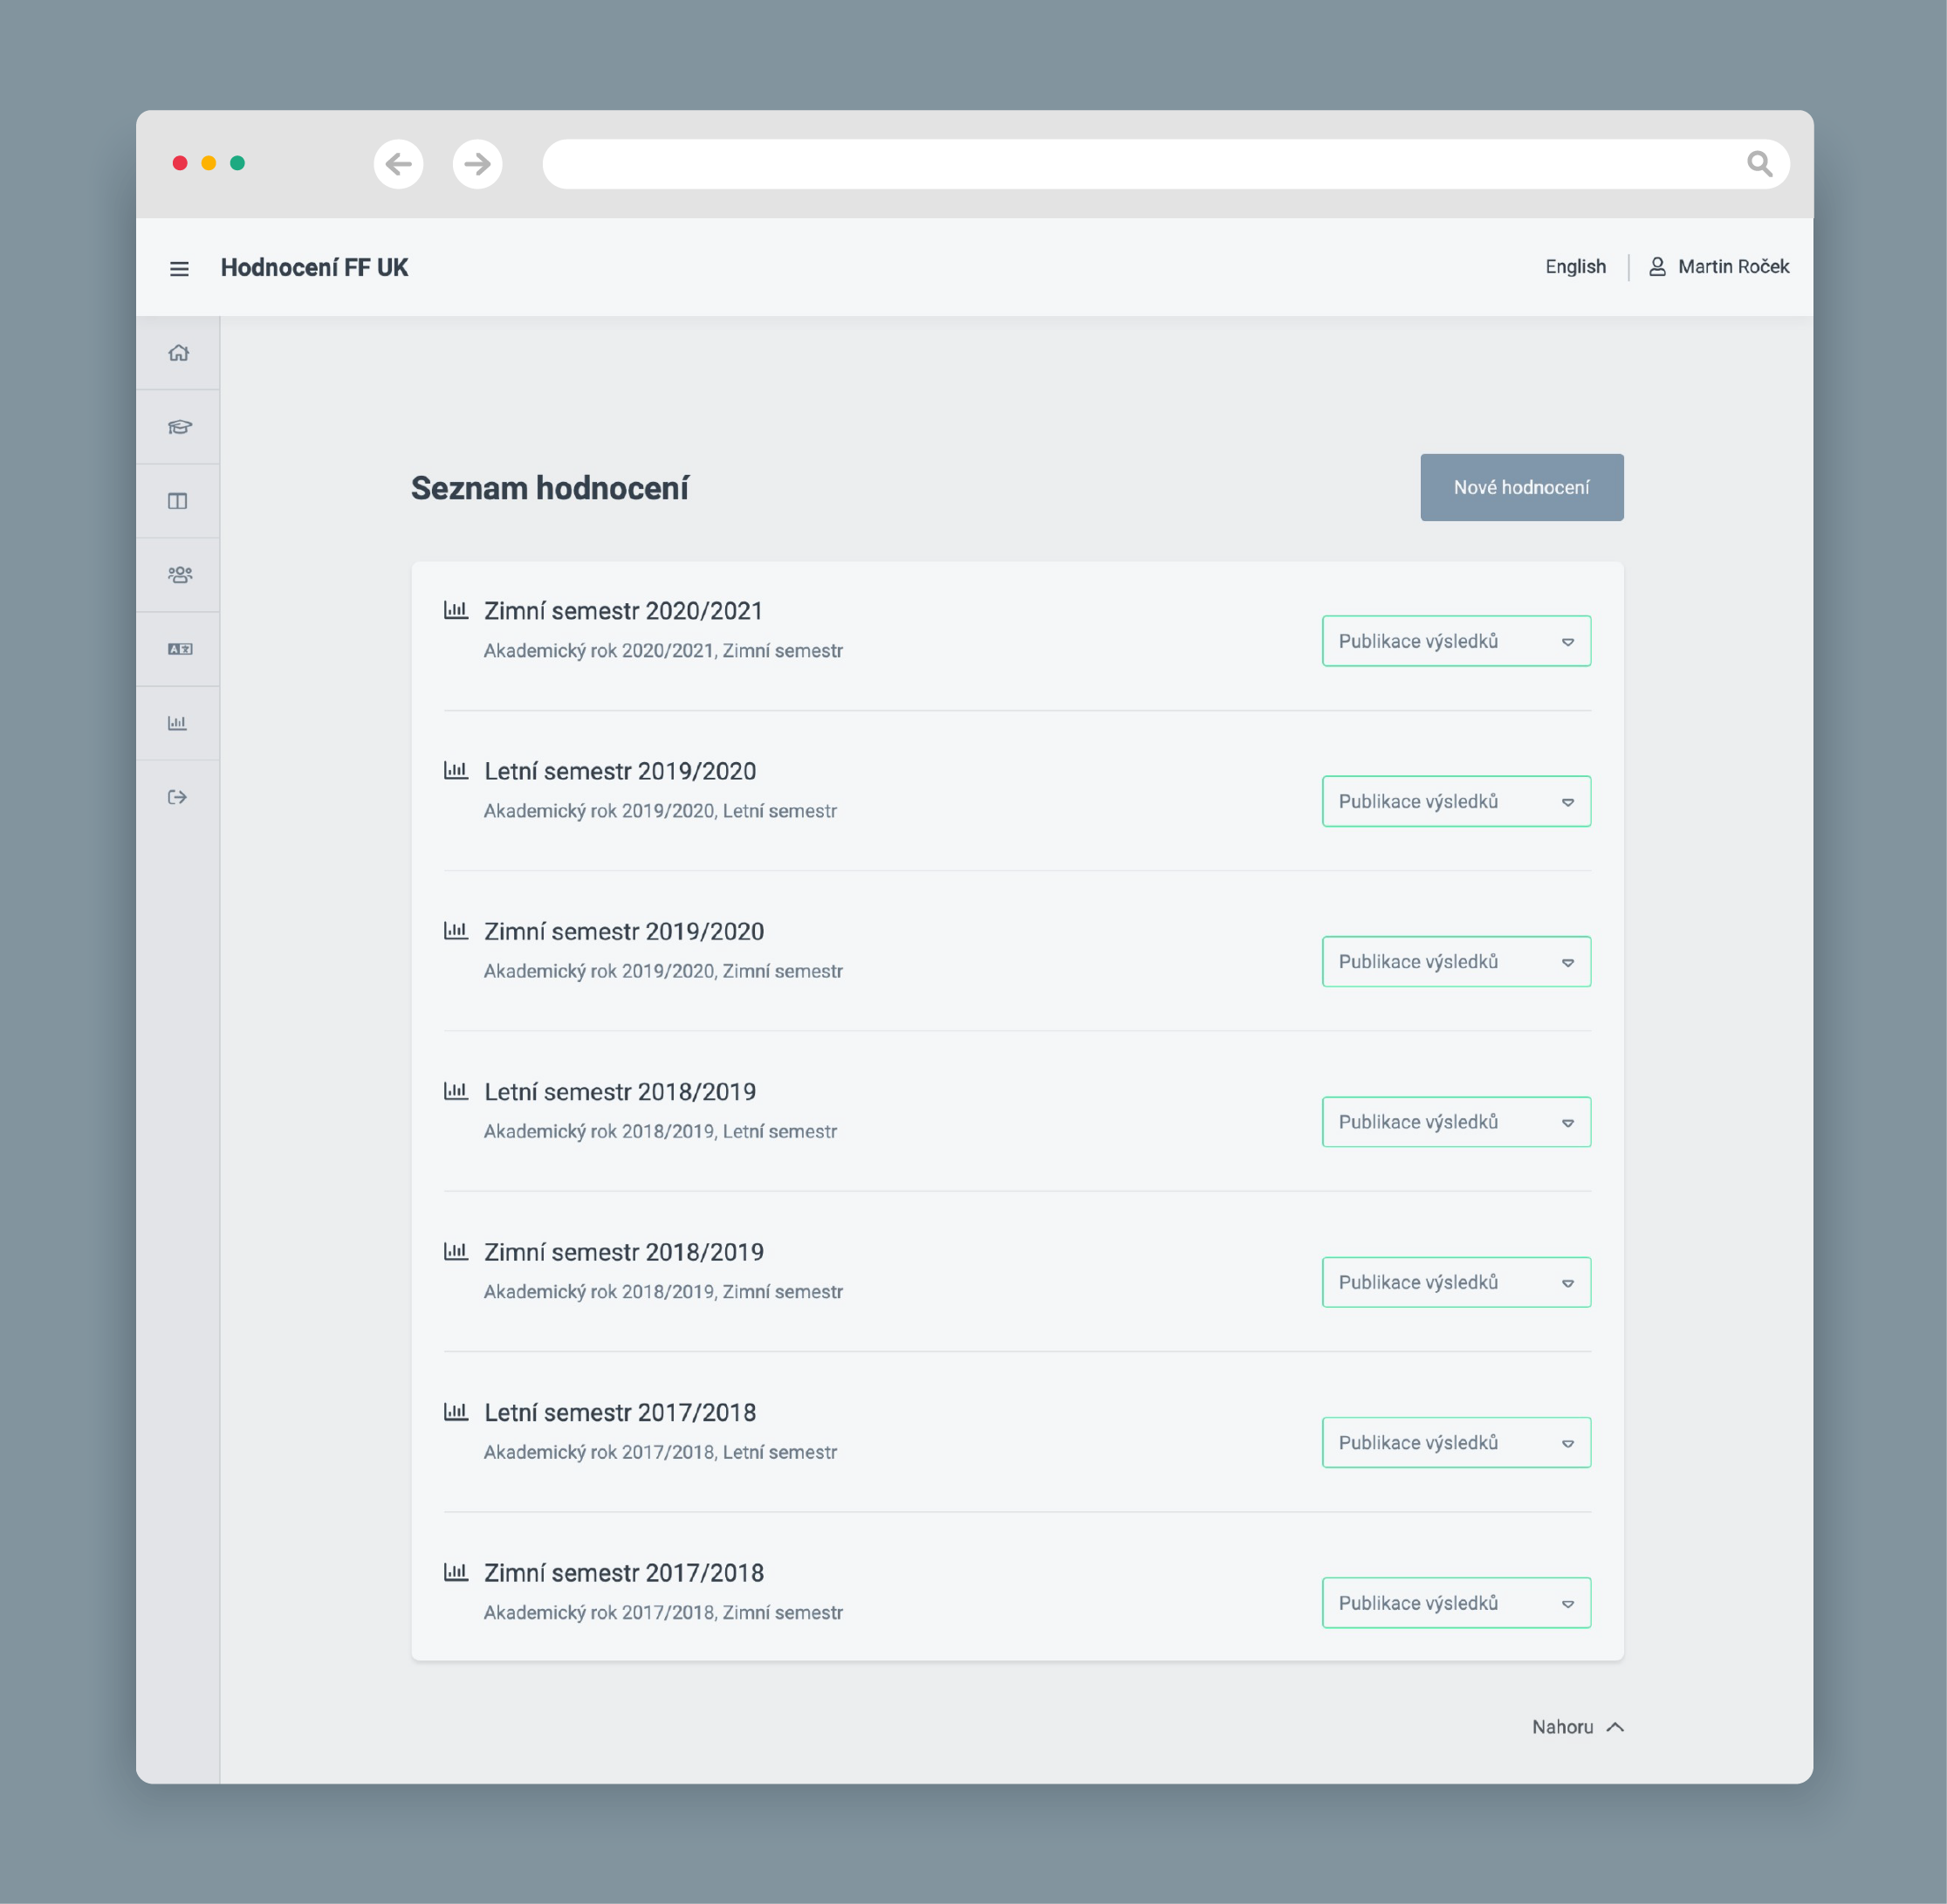Toggle hamburger menu icon top left

pos(182,267)
